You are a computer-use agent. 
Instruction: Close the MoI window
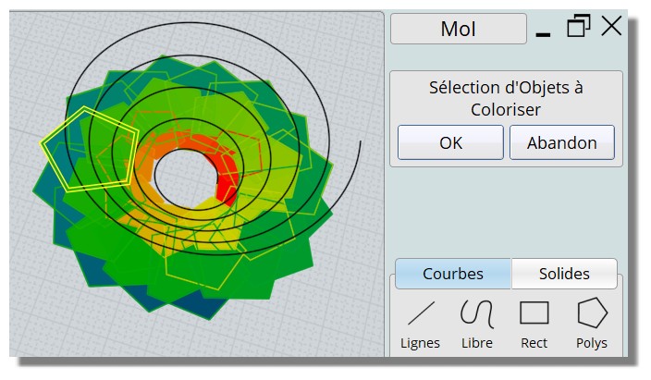coord(611,26)
